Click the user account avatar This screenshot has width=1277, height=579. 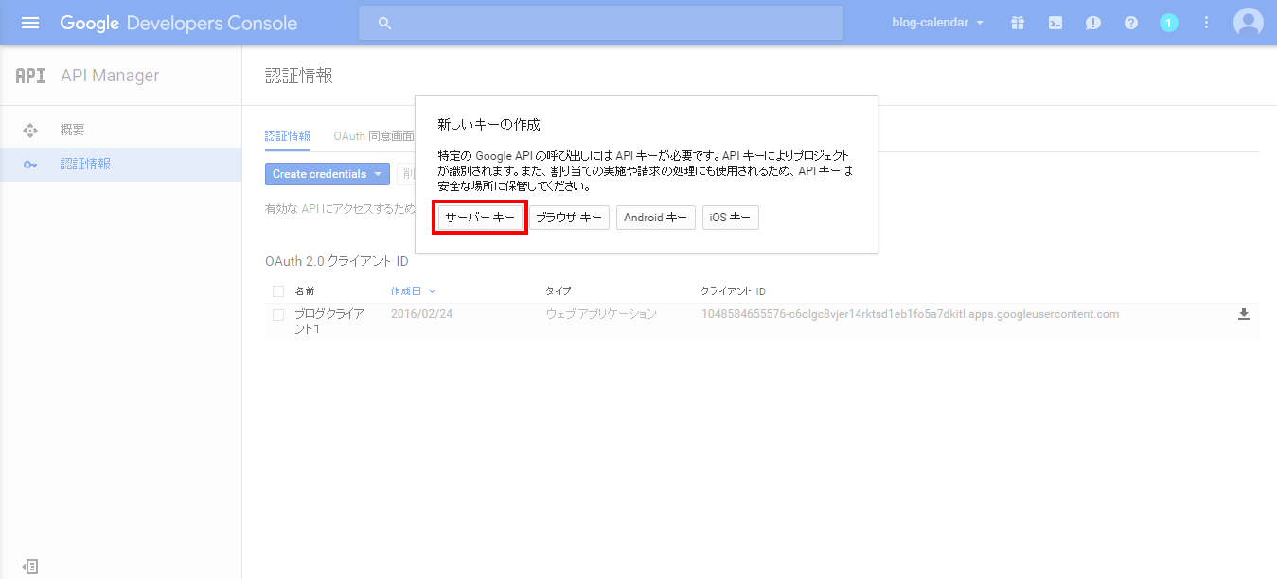[x=1249, y=23]
